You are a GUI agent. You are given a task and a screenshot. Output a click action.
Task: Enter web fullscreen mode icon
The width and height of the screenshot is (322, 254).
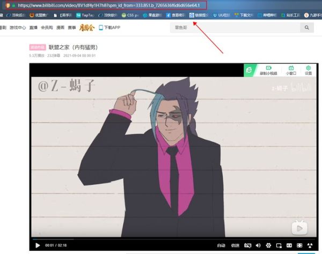299,245
